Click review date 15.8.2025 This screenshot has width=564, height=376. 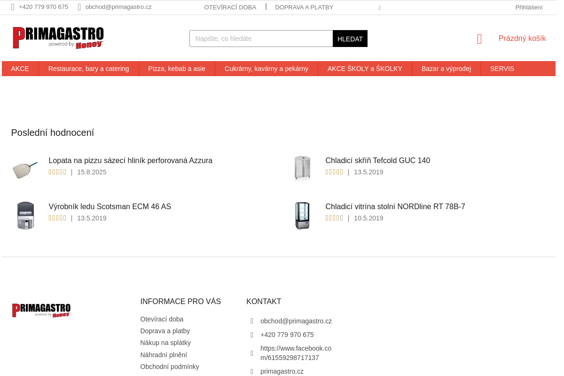(92, 172)
